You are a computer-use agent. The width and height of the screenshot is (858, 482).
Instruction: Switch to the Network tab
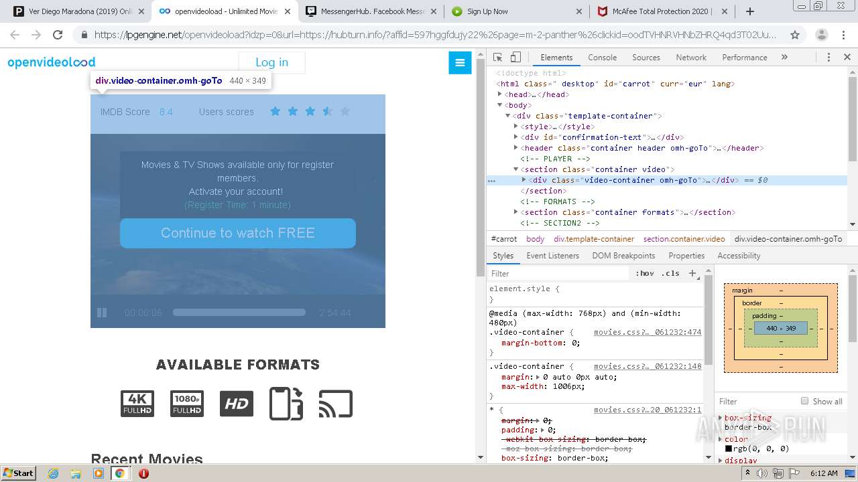[691, 58]
